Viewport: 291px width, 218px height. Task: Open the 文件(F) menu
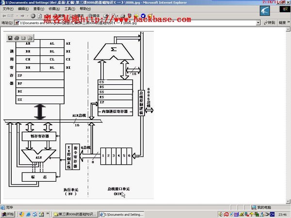tap(8, 9)
